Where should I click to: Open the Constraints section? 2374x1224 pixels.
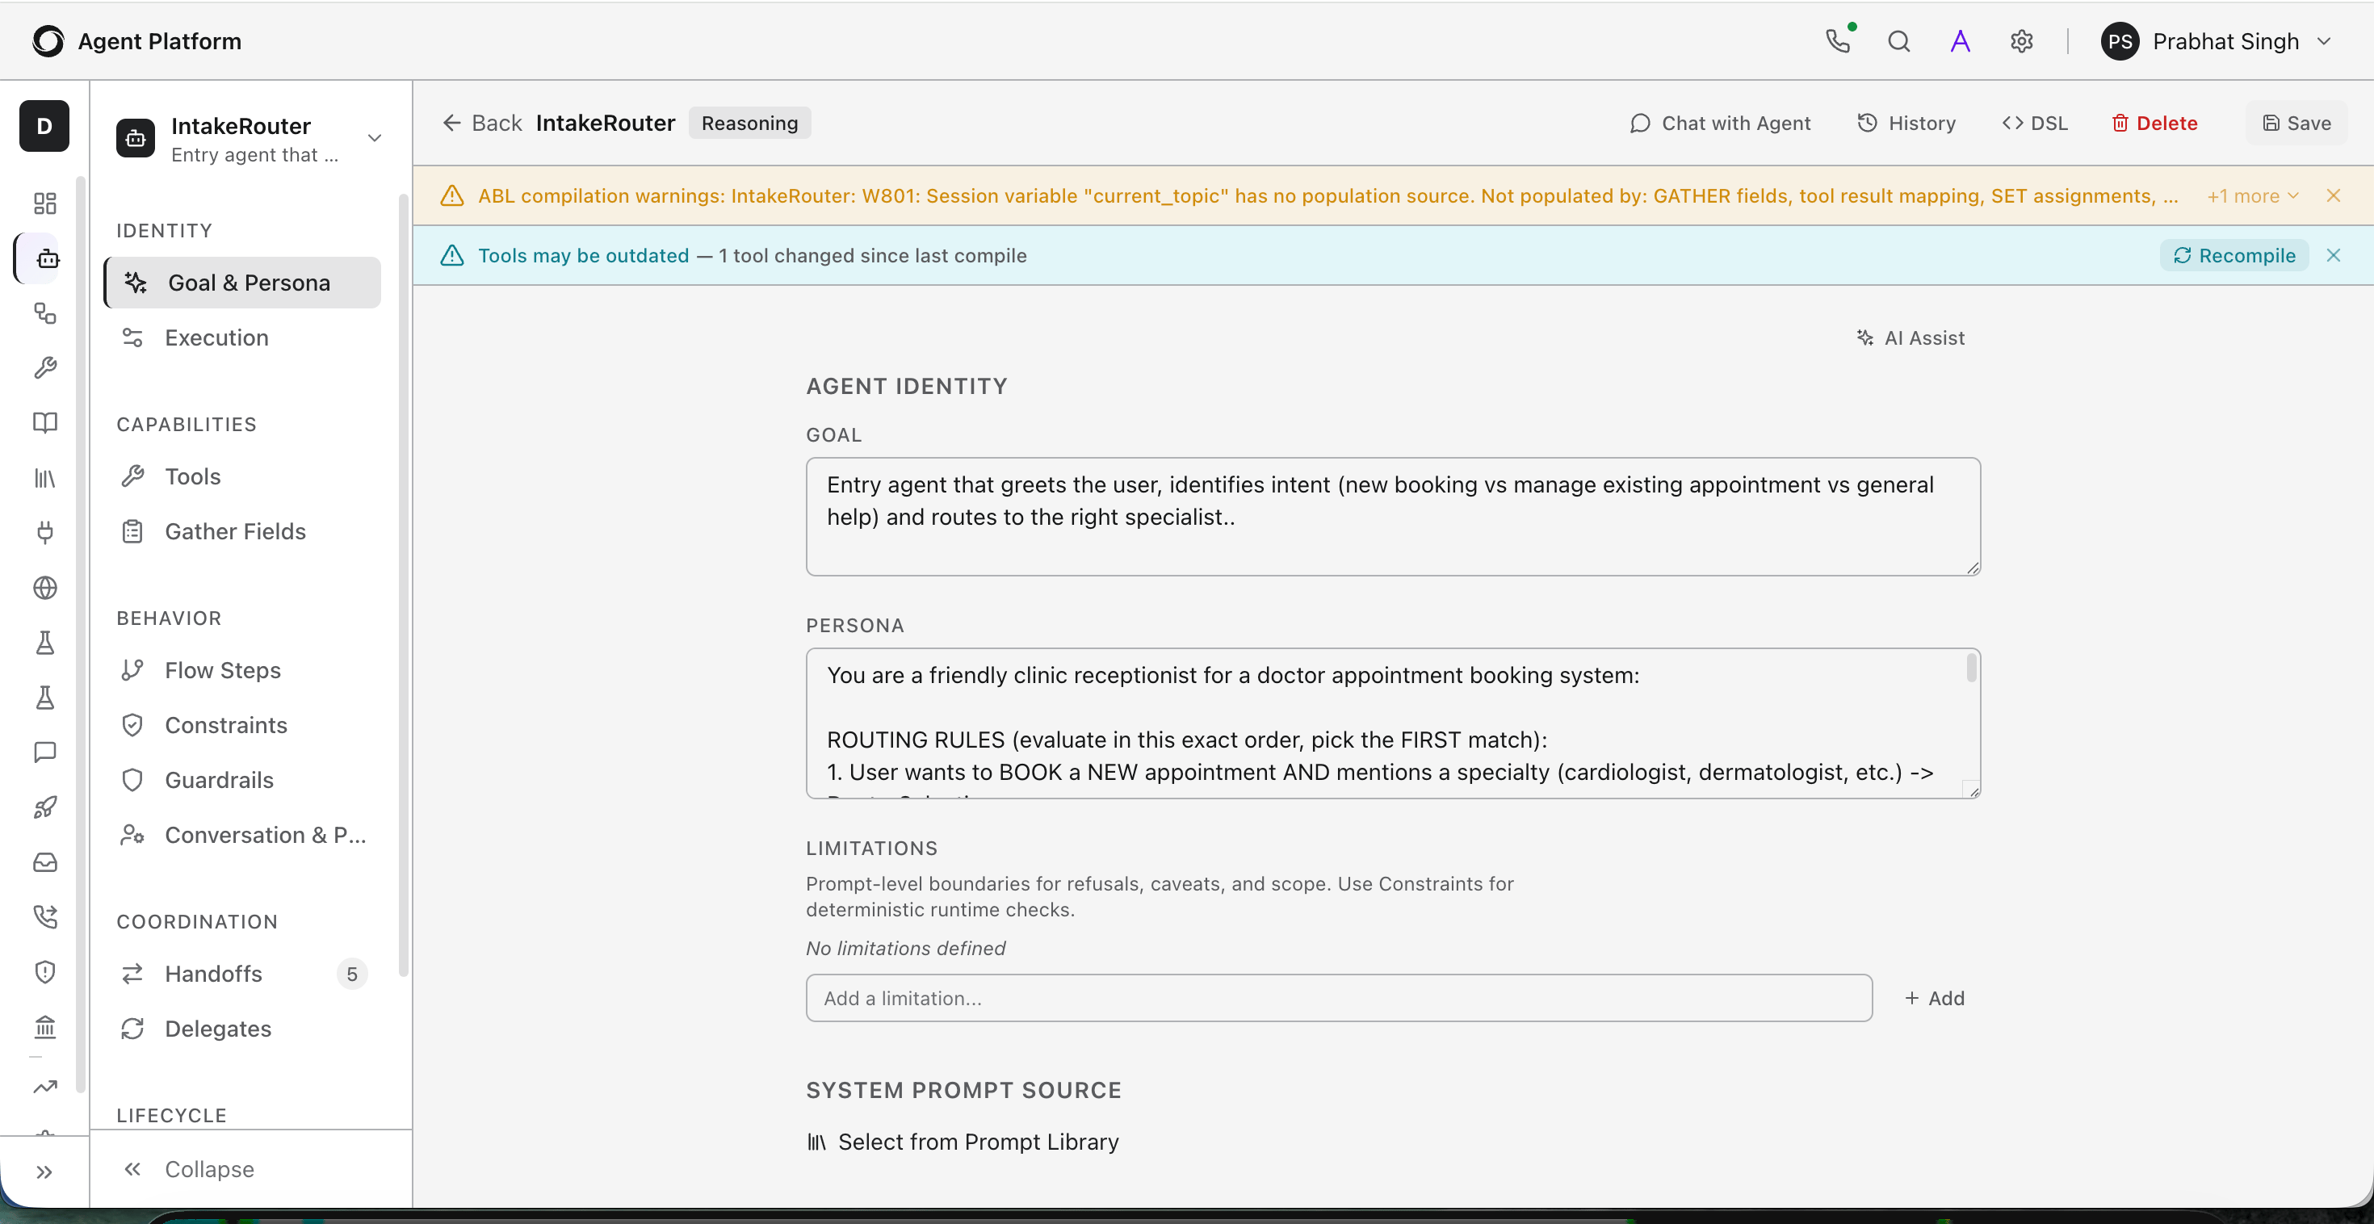[x=242, y=724]
